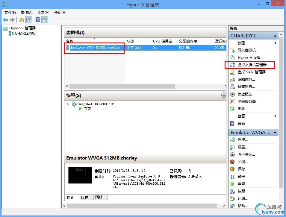Click the Up one level folder icon

(22, 20)
